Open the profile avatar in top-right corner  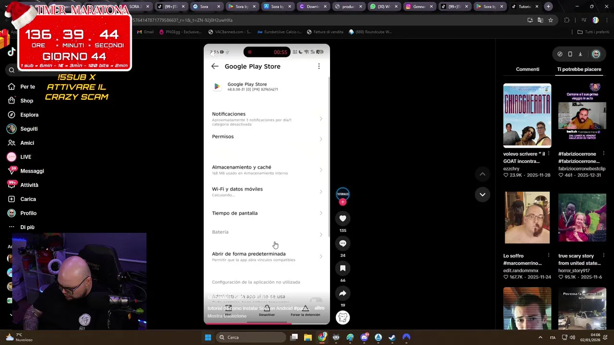click(x=596, y=54)
